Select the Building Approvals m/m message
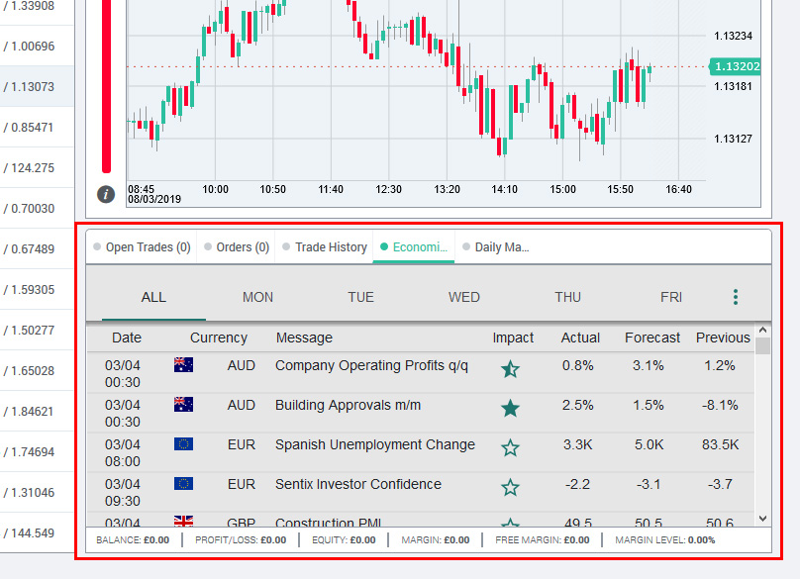Image resolution: width=800 pixels, height=579 pixels. point(348,405)
